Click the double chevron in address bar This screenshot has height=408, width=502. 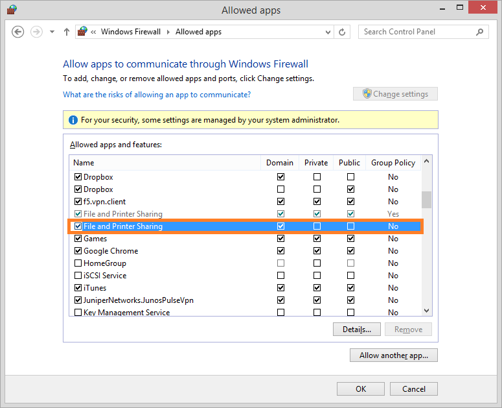point(94,32)
